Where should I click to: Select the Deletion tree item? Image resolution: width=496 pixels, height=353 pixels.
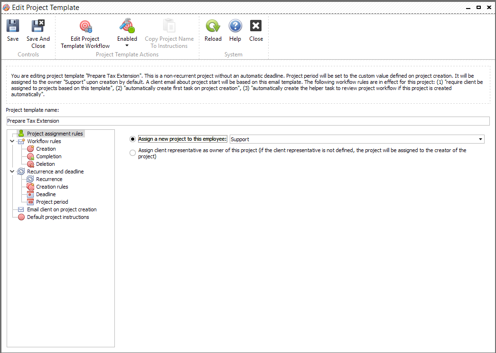(46, 164)
